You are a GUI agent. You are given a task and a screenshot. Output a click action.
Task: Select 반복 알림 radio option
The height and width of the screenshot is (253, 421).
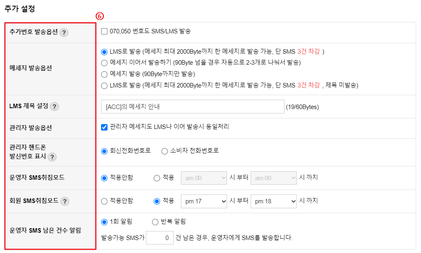pyautogui.click(x=155, y=222)
